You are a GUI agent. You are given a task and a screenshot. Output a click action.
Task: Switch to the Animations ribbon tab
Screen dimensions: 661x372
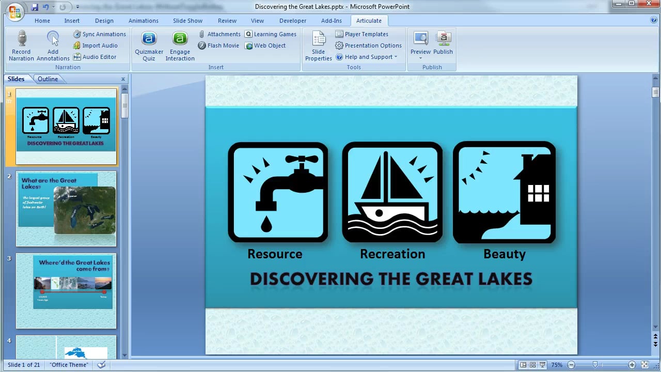tap(144, 21)
